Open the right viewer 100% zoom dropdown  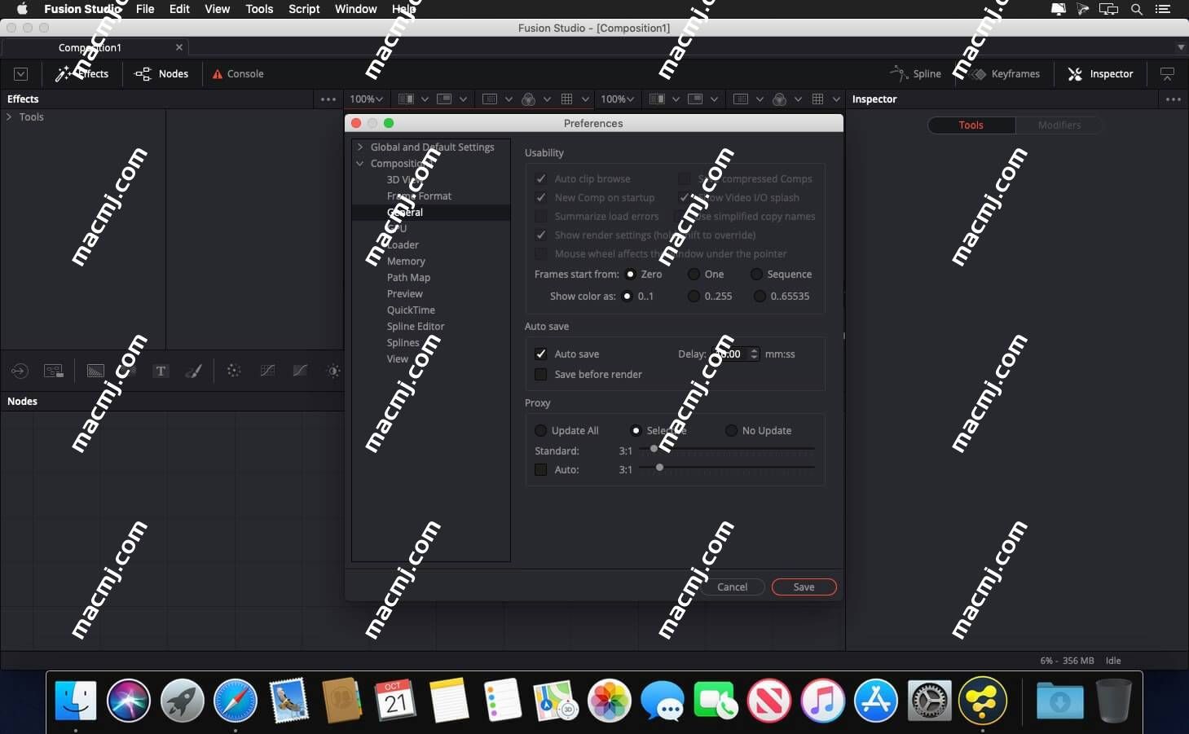(x=617, y=99)
